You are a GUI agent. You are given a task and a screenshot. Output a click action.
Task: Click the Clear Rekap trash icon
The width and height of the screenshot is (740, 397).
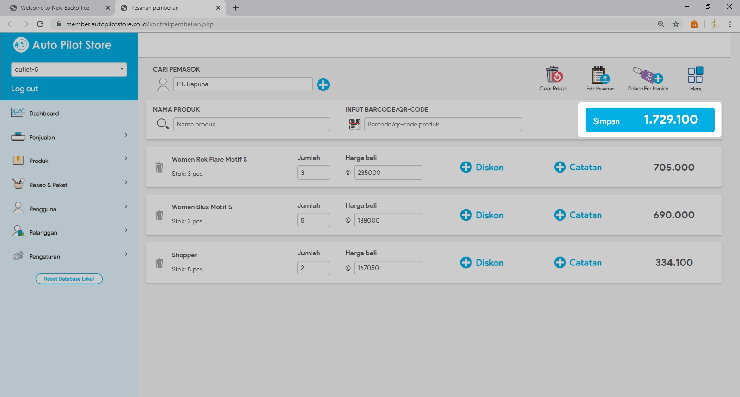pos(553,75)
